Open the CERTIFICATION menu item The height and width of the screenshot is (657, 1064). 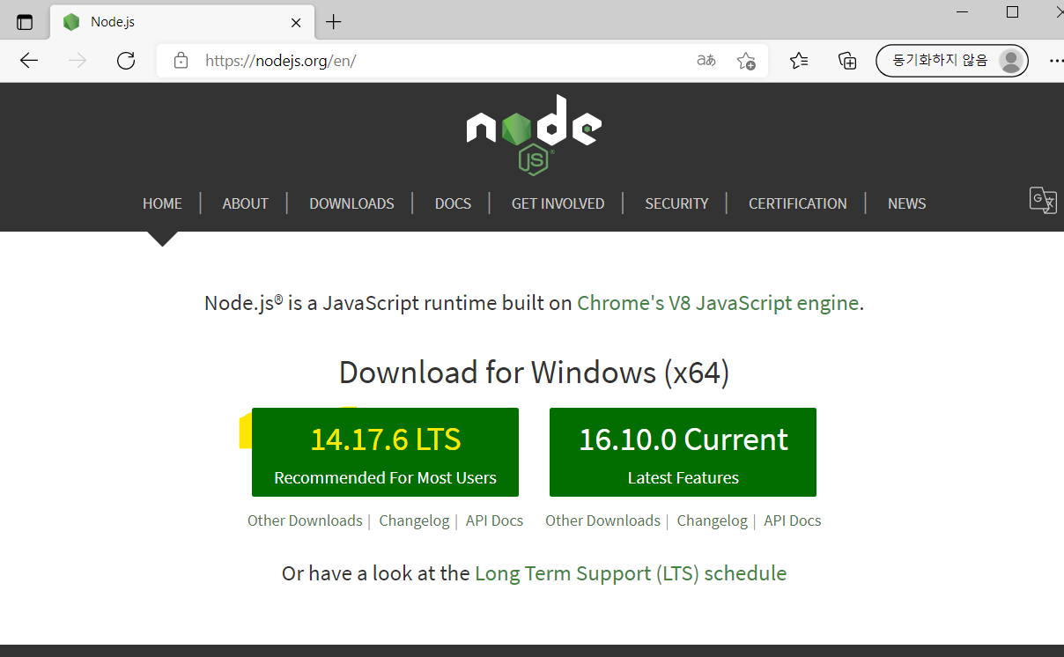pos(797,203)
